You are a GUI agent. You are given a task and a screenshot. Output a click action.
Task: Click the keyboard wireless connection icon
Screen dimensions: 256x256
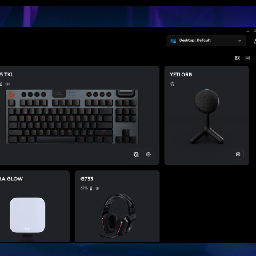pos(8,84)
